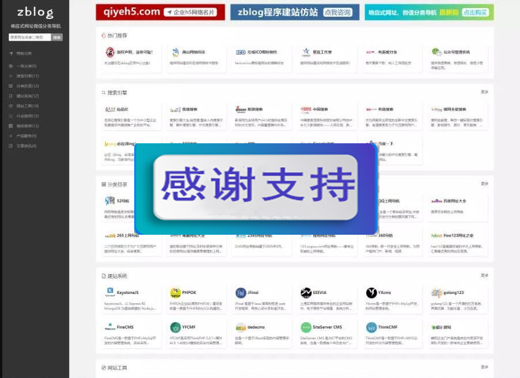Click the 点我咨询 button on the blue banner

[x=337, y=13]
